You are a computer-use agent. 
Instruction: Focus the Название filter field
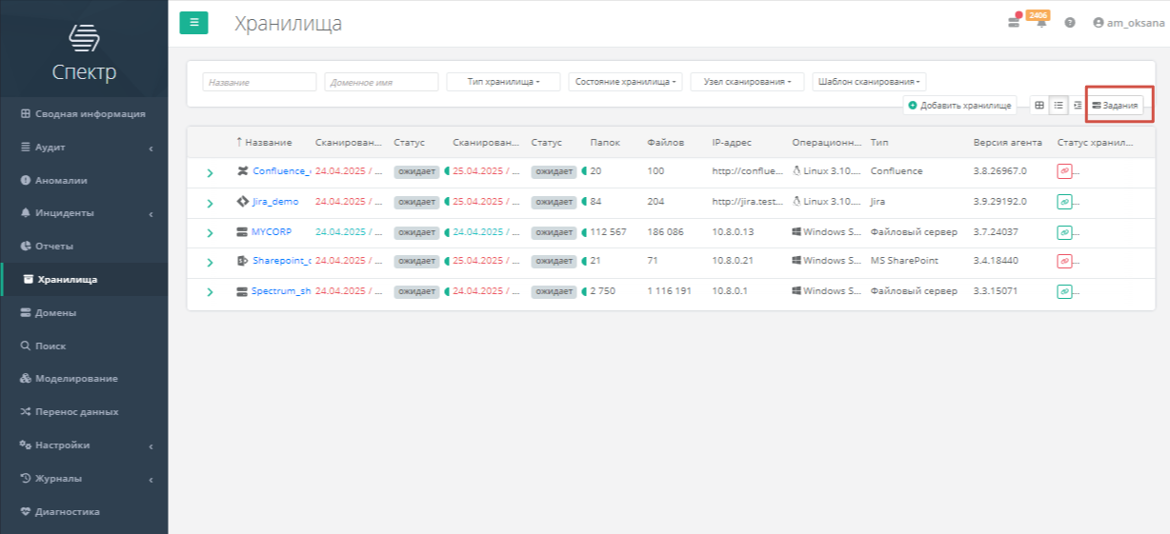[259, 82]
